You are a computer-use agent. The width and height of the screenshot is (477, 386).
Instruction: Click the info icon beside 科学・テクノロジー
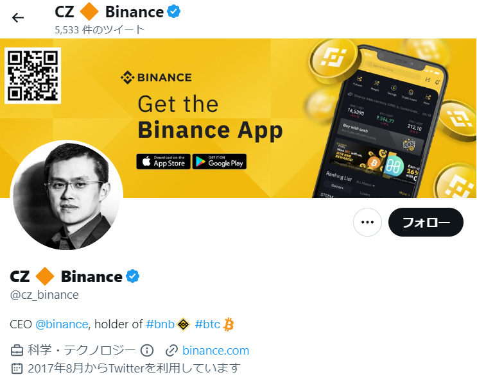(x=147, y=351)
